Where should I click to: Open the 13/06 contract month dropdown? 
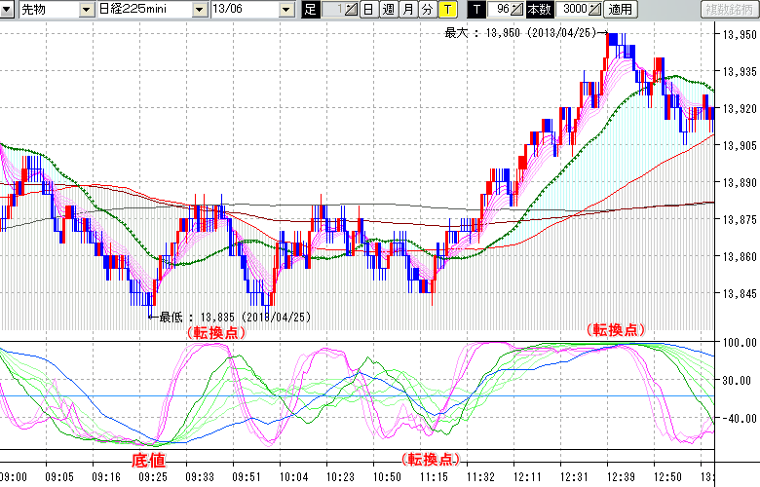pyautogui.click(x=285, y=10)
